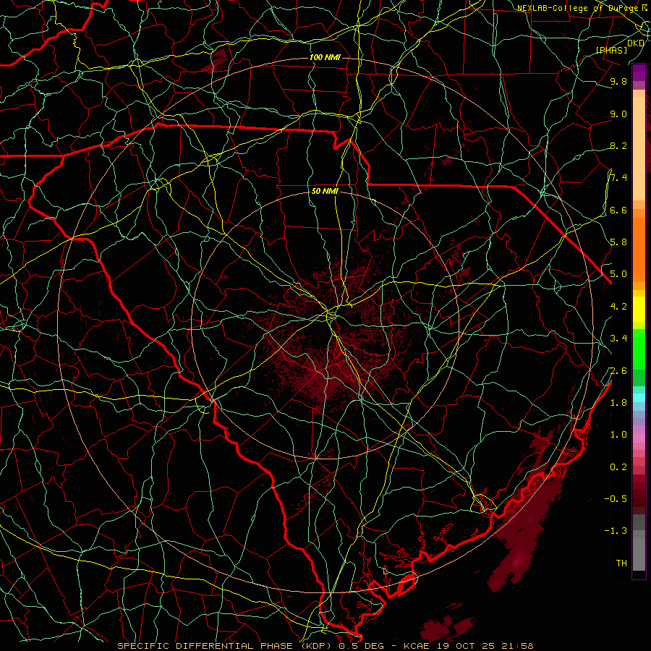Click the TH threshold label on the scale
The width and height of the screenshot is (651, 651).
tap(621, 563)
